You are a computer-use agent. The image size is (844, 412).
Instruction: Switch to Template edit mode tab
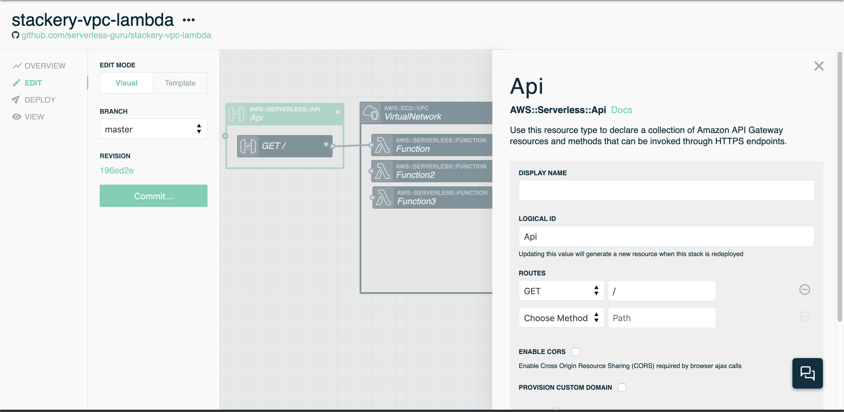pyautogui.click(x=180, y=83)
